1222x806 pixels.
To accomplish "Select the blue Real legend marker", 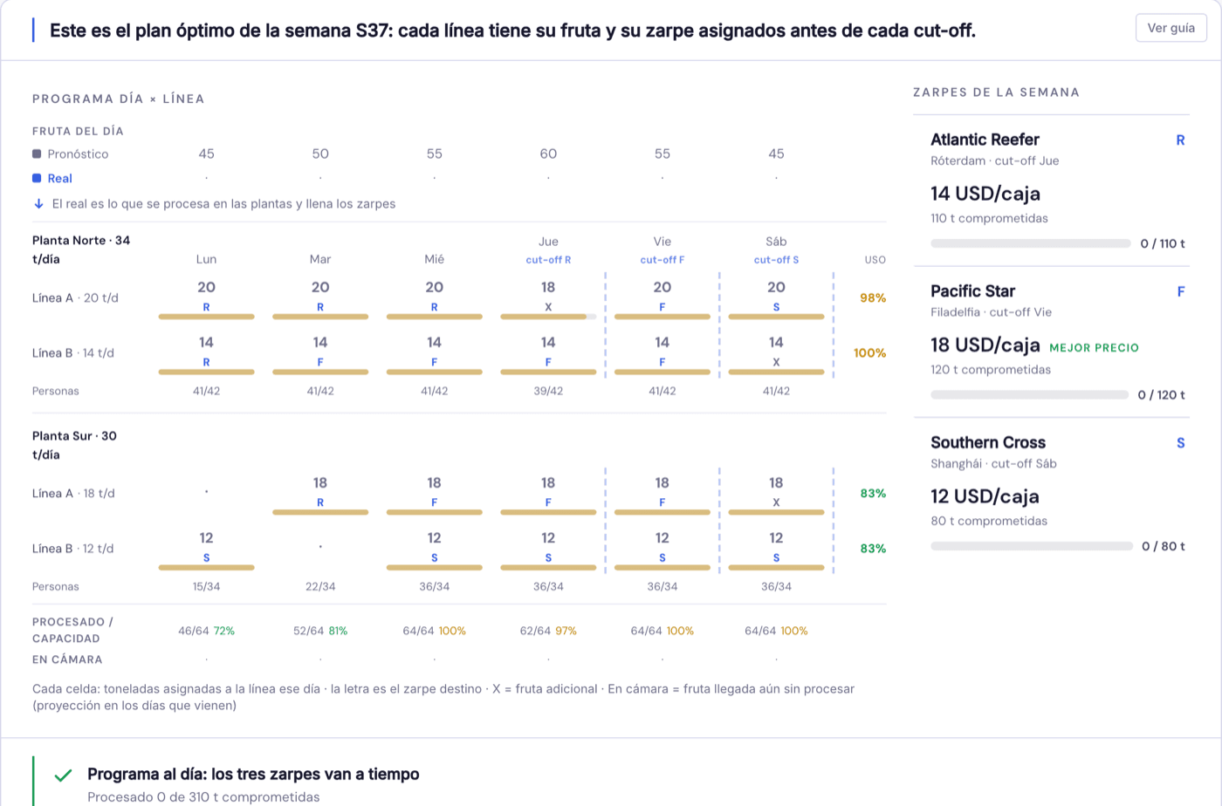I will 37,178.
